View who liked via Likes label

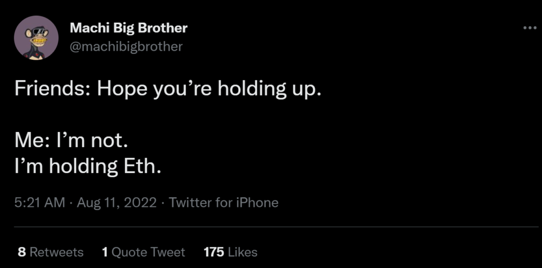242,252
